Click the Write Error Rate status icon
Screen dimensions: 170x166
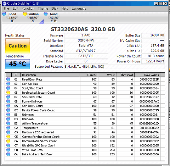[x=8, y=150]
